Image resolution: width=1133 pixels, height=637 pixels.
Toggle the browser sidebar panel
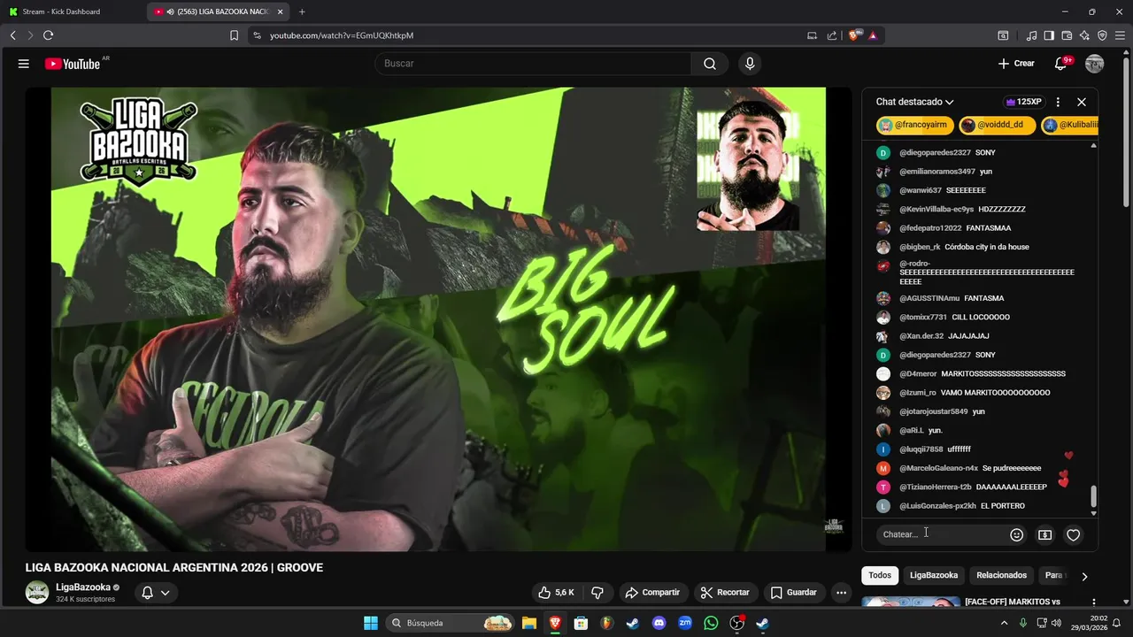[x=1049, y=35]
